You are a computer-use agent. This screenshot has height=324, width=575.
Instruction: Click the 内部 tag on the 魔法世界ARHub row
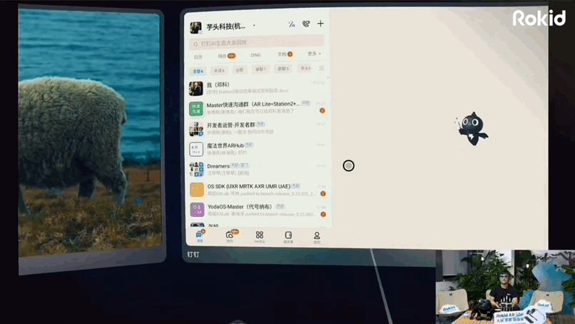click(249, 145)
